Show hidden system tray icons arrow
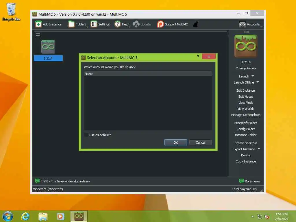The height and width of the screenshot is (222, 296). [253, 217]
